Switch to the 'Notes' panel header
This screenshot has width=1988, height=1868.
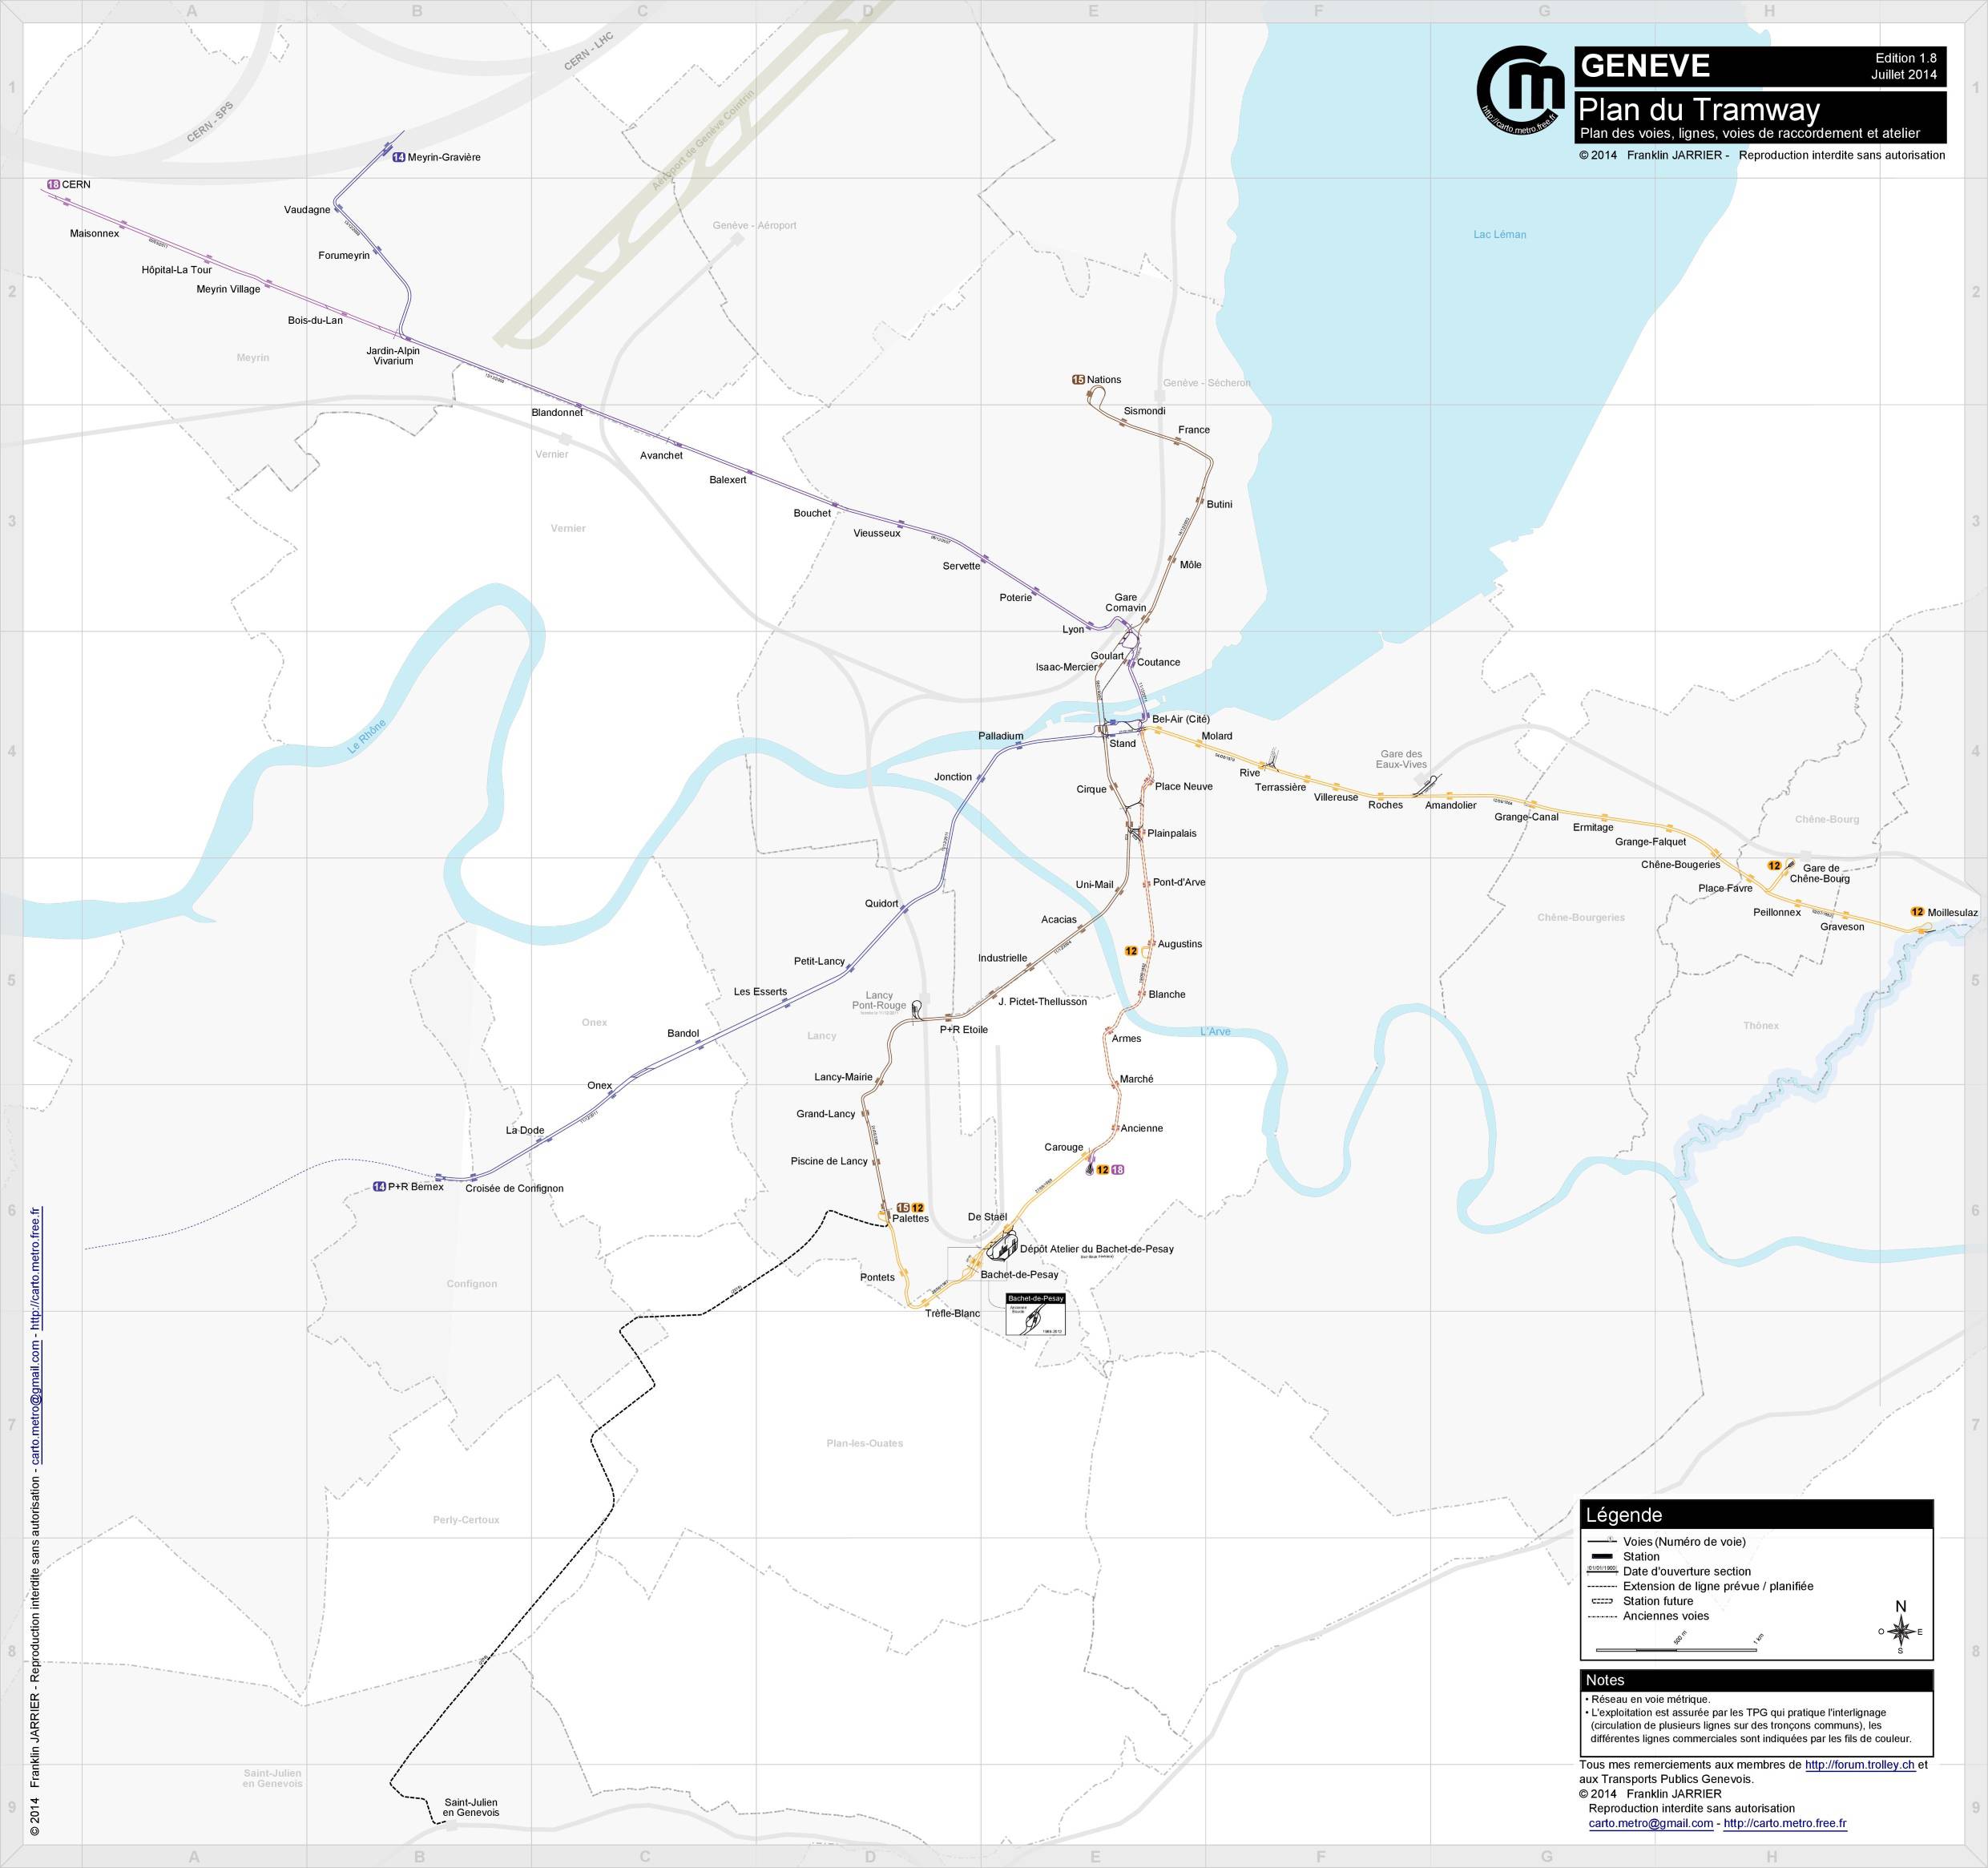[1606, 1681]
